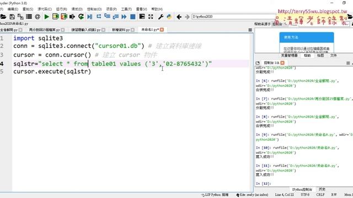The image size is (353, 198).
Task: Go forward with the right arrow
Action: [x=187, y=16]
